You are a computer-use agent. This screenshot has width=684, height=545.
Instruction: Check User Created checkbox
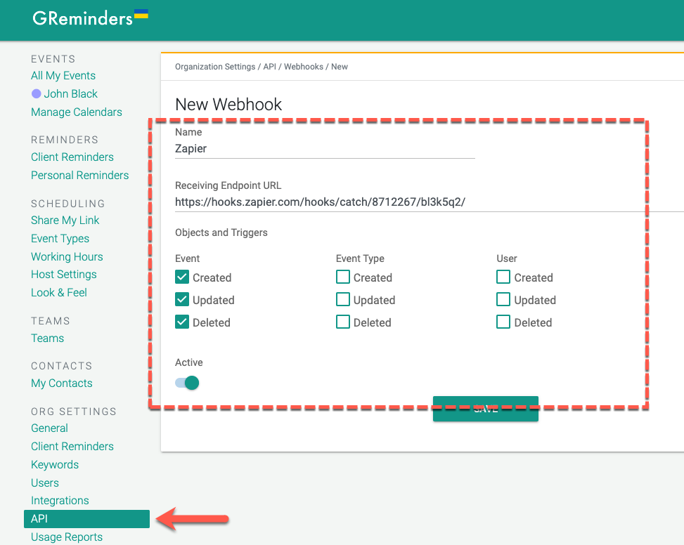pyautogui.click(x=503, y=277)
